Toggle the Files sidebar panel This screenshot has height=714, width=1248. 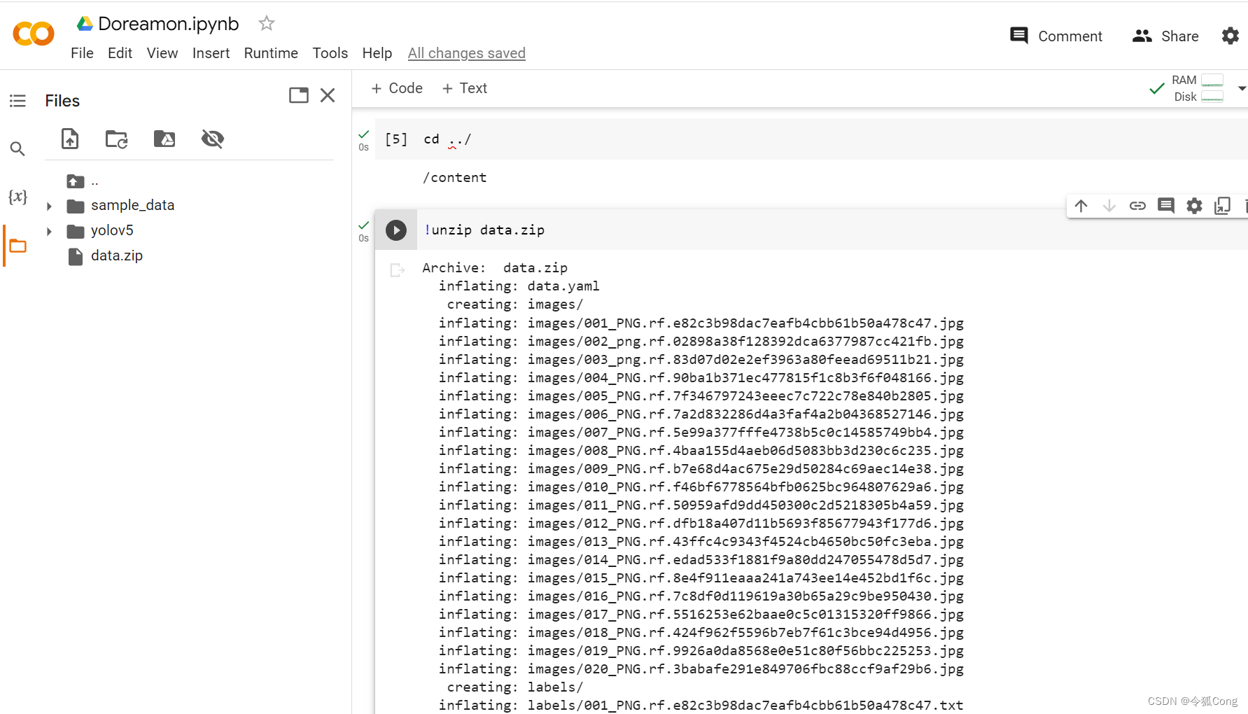[17, 246]
